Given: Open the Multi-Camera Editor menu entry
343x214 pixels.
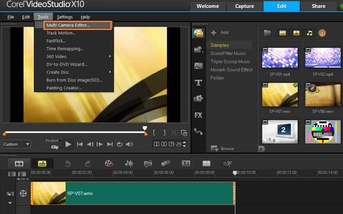Looking at the screenshot, I should click(78, 25).
